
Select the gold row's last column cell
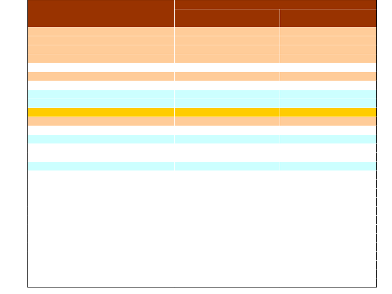328,112
